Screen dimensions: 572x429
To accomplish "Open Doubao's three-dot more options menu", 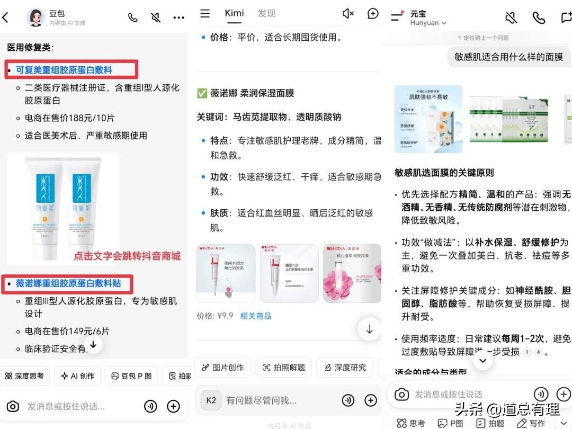I will pos(178,17).
